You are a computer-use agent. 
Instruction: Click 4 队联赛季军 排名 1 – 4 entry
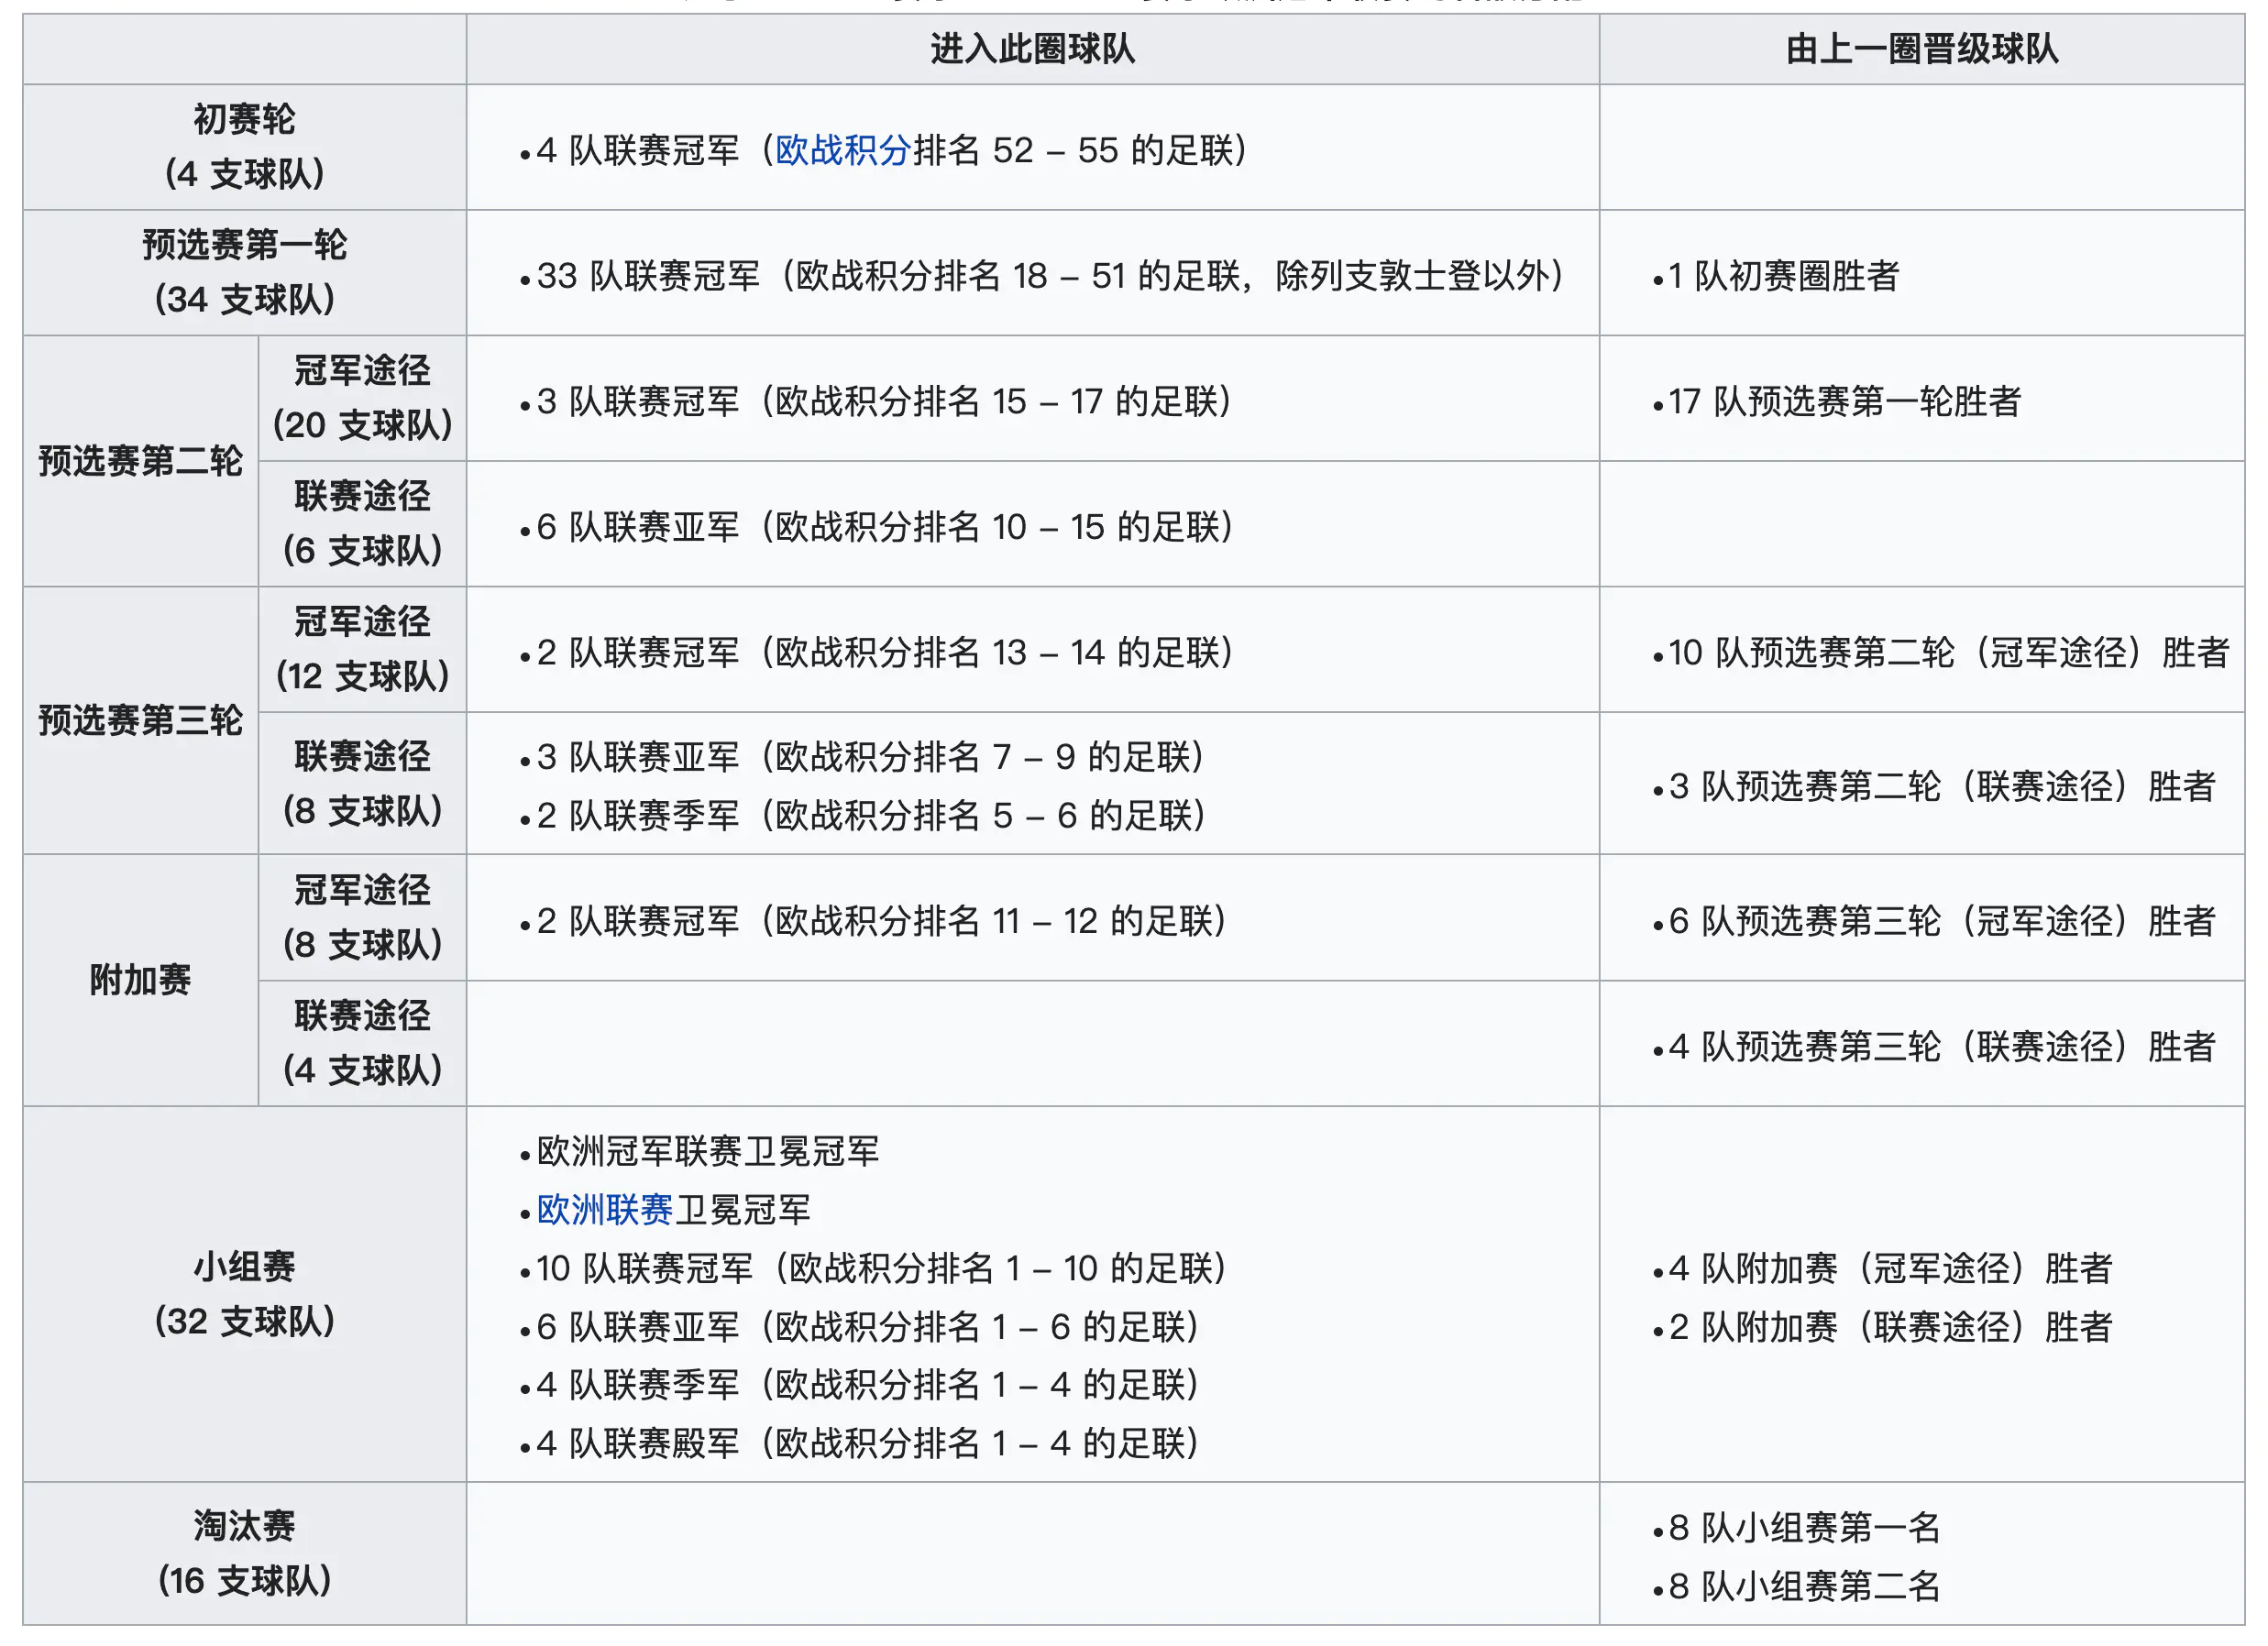click(867, 1385)
